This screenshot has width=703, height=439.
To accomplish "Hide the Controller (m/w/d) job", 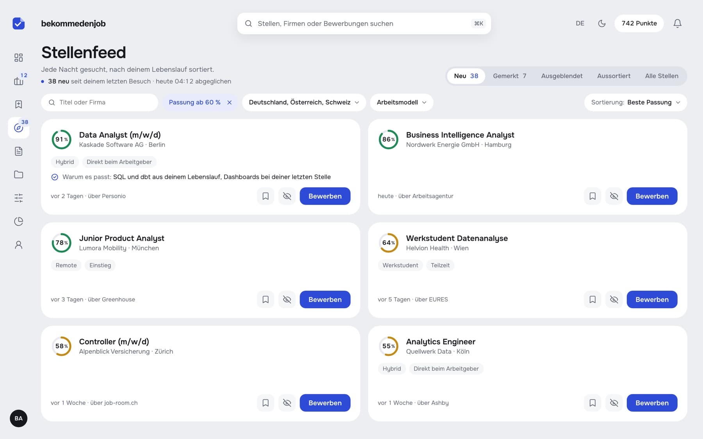I will point(287,403).
